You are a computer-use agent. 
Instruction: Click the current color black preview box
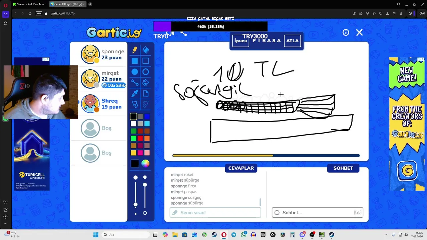135,163
